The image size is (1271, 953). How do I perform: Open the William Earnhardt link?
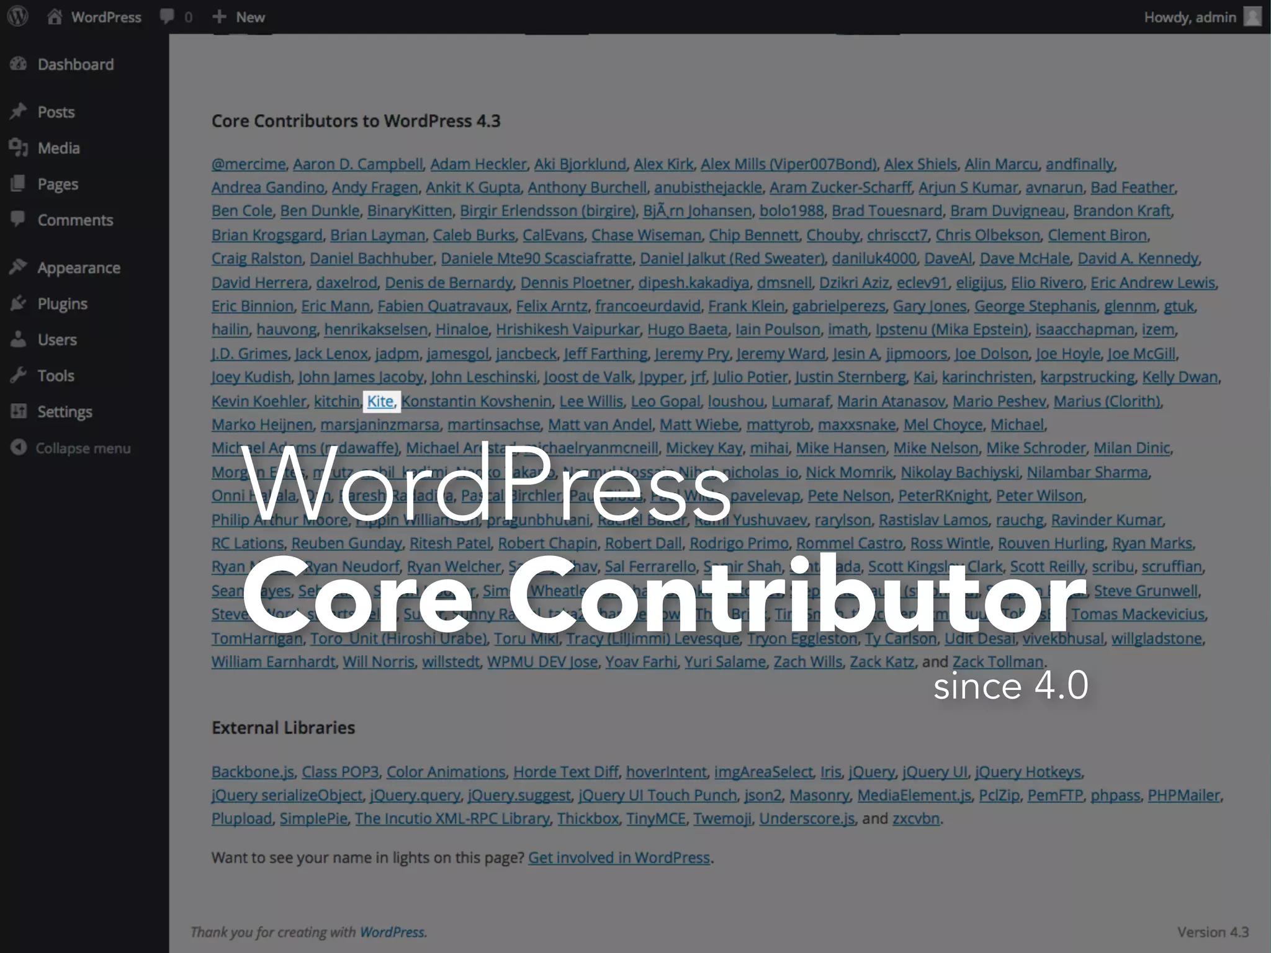(273, 662)
